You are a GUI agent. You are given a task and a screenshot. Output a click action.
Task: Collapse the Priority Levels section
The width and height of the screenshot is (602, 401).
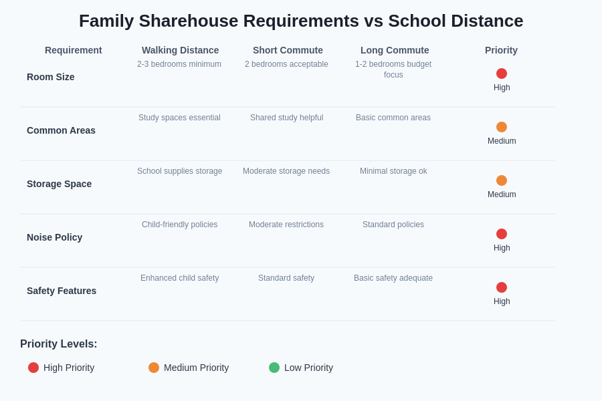(x=59, y=344)
